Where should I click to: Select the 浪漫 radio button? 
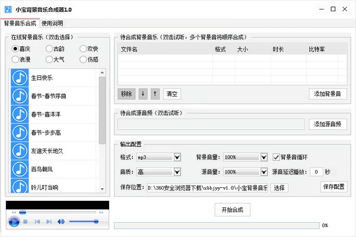[x=15, y=59]
